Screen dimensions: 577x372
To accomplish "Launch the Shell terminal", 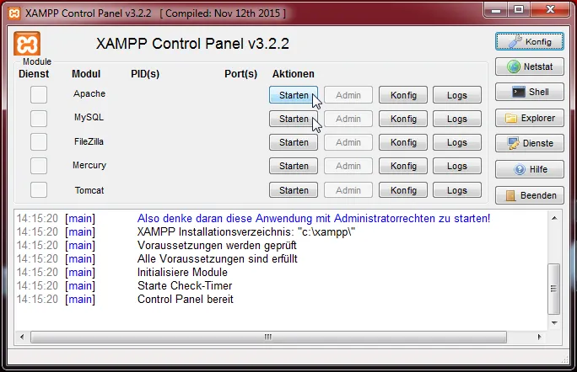I will (x=529, y=92).
